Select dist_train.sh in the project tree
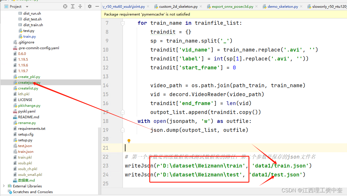347x196 pixels. point(33,25)
